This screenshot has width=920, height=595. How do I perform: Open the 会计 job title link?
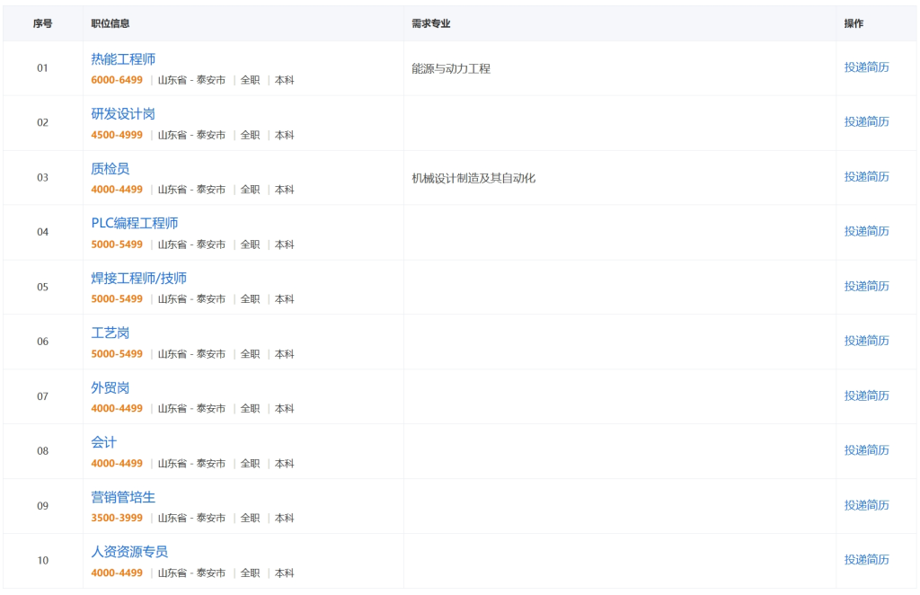click(104, 442)
